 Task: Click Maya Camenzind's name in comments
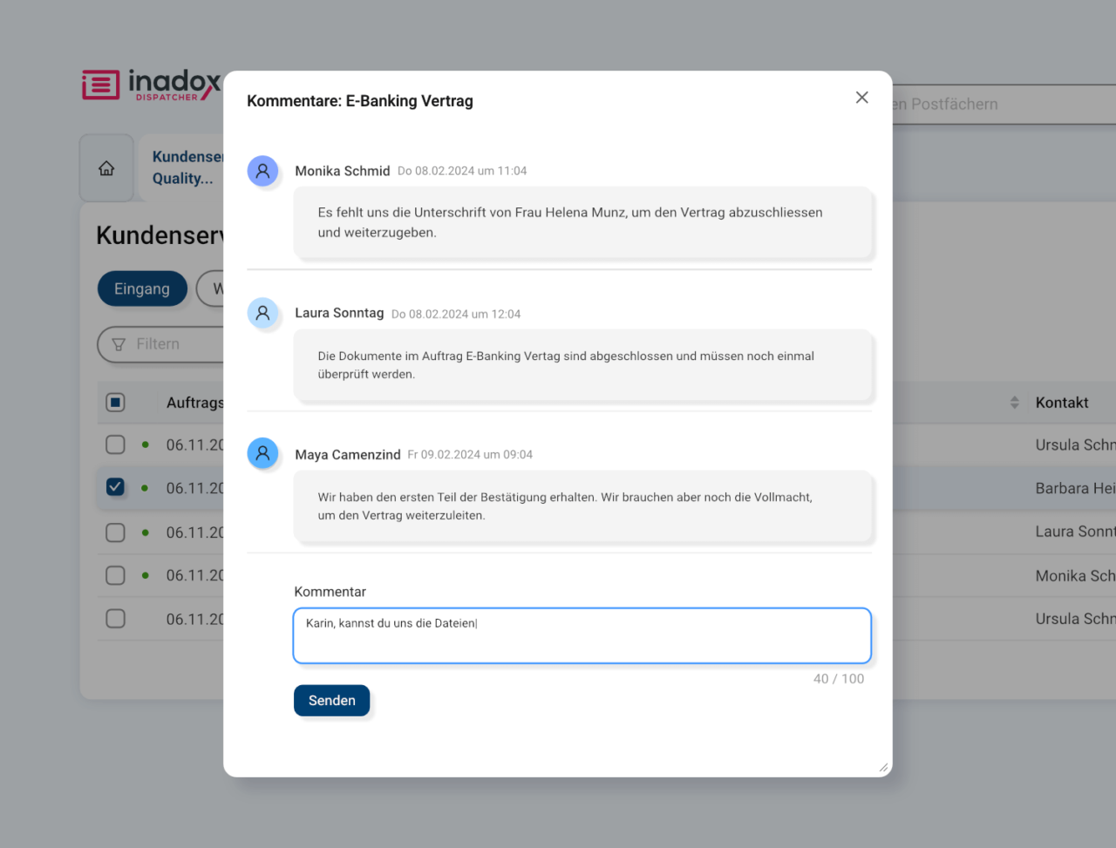click(x=348, y=455)
